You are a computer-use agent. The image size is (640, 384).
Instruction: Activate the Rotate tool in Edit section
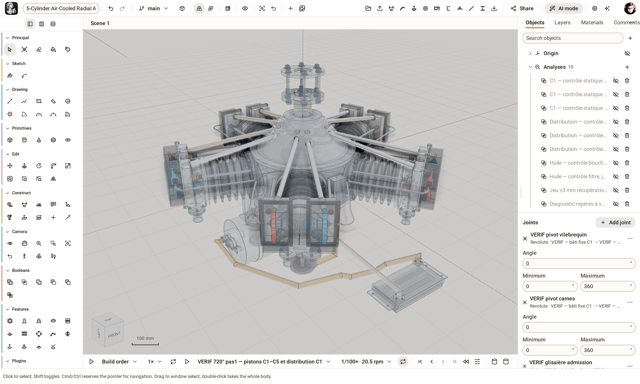coord(39,166)
